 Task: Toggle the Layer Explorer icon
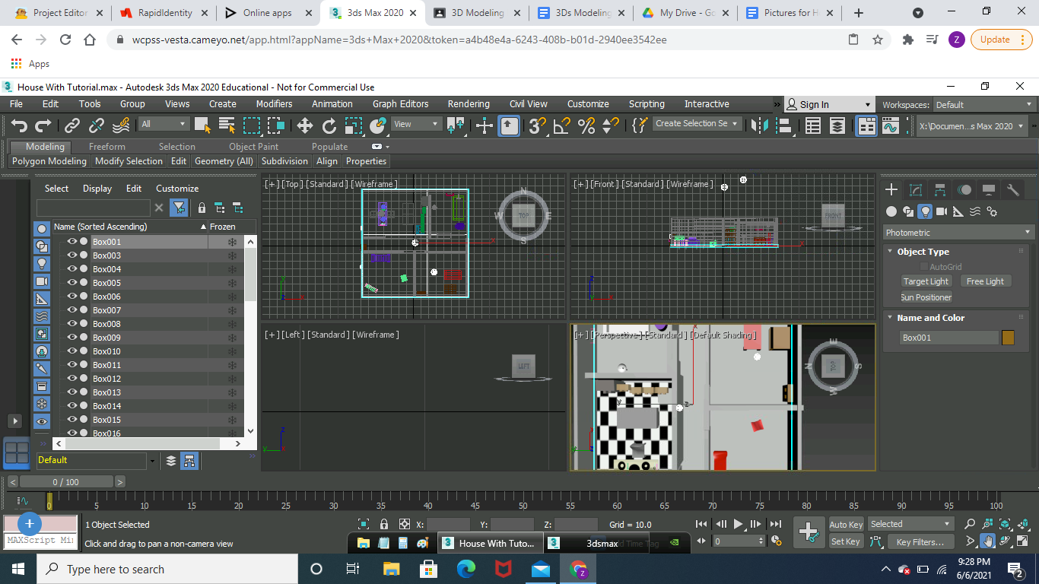pos(837,125)
